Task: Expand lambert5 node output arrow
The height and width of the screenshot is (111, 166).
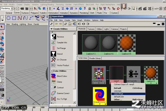Action: [x=156, y=83]
